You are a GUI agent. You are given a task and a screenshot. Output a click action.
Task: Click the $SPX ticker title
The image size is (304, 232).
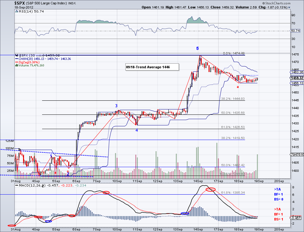click(20, 3)
